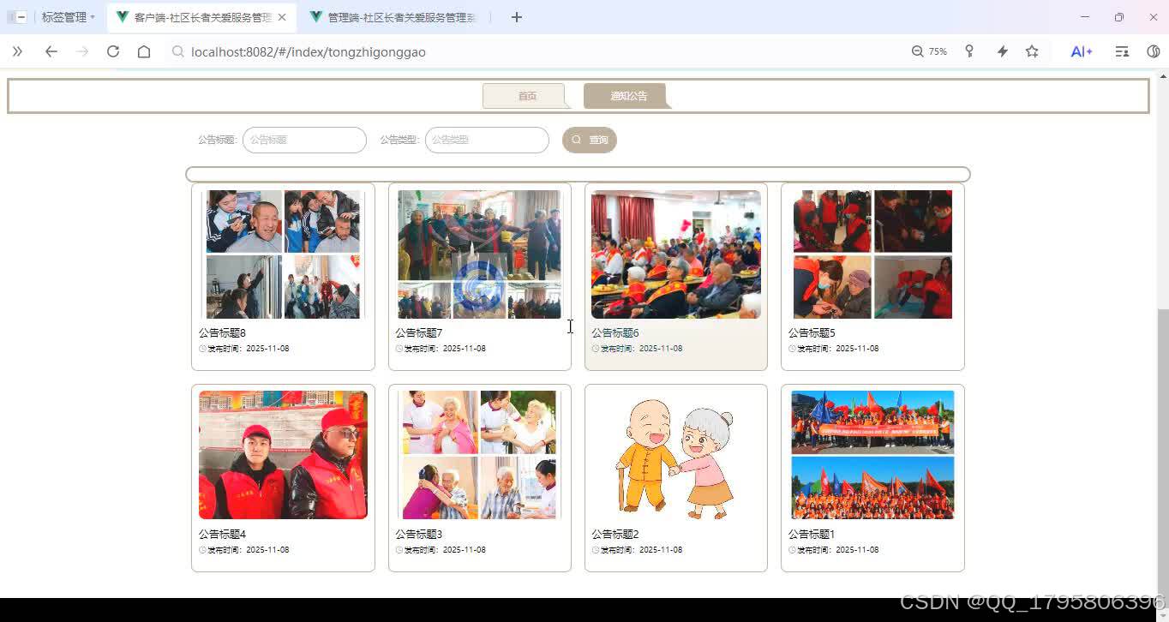Screen dimensions: 1169x622
Task: Click the sidebar panel toggle icon
Action: coord(16,17)
